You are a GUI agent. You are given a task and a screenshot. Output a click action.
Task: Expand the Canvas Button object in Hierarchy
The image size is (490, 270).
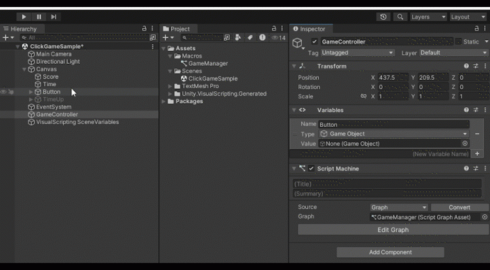click(x=31, y=92)
